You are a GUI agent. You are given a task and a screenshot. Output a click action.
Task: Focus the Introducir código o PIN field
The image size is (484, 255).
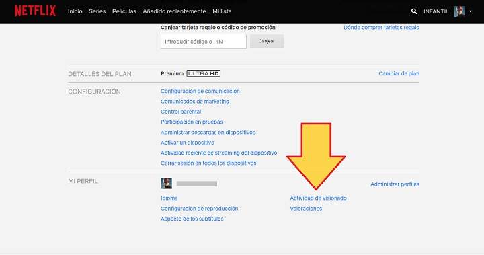click(204, 42)
